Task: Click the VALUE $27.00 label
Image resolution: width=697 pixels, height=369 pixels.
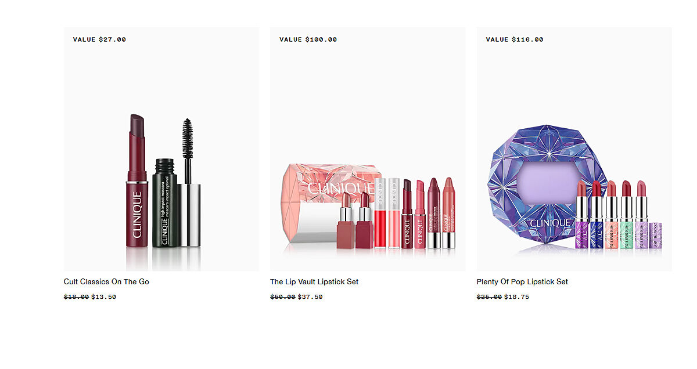Action: [x=99, y=39]
